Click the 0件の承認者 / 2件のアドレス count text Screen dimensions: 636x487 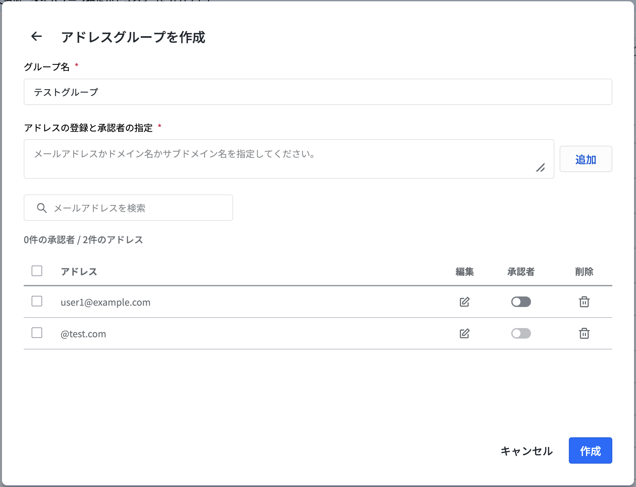(x=83, y=240)
